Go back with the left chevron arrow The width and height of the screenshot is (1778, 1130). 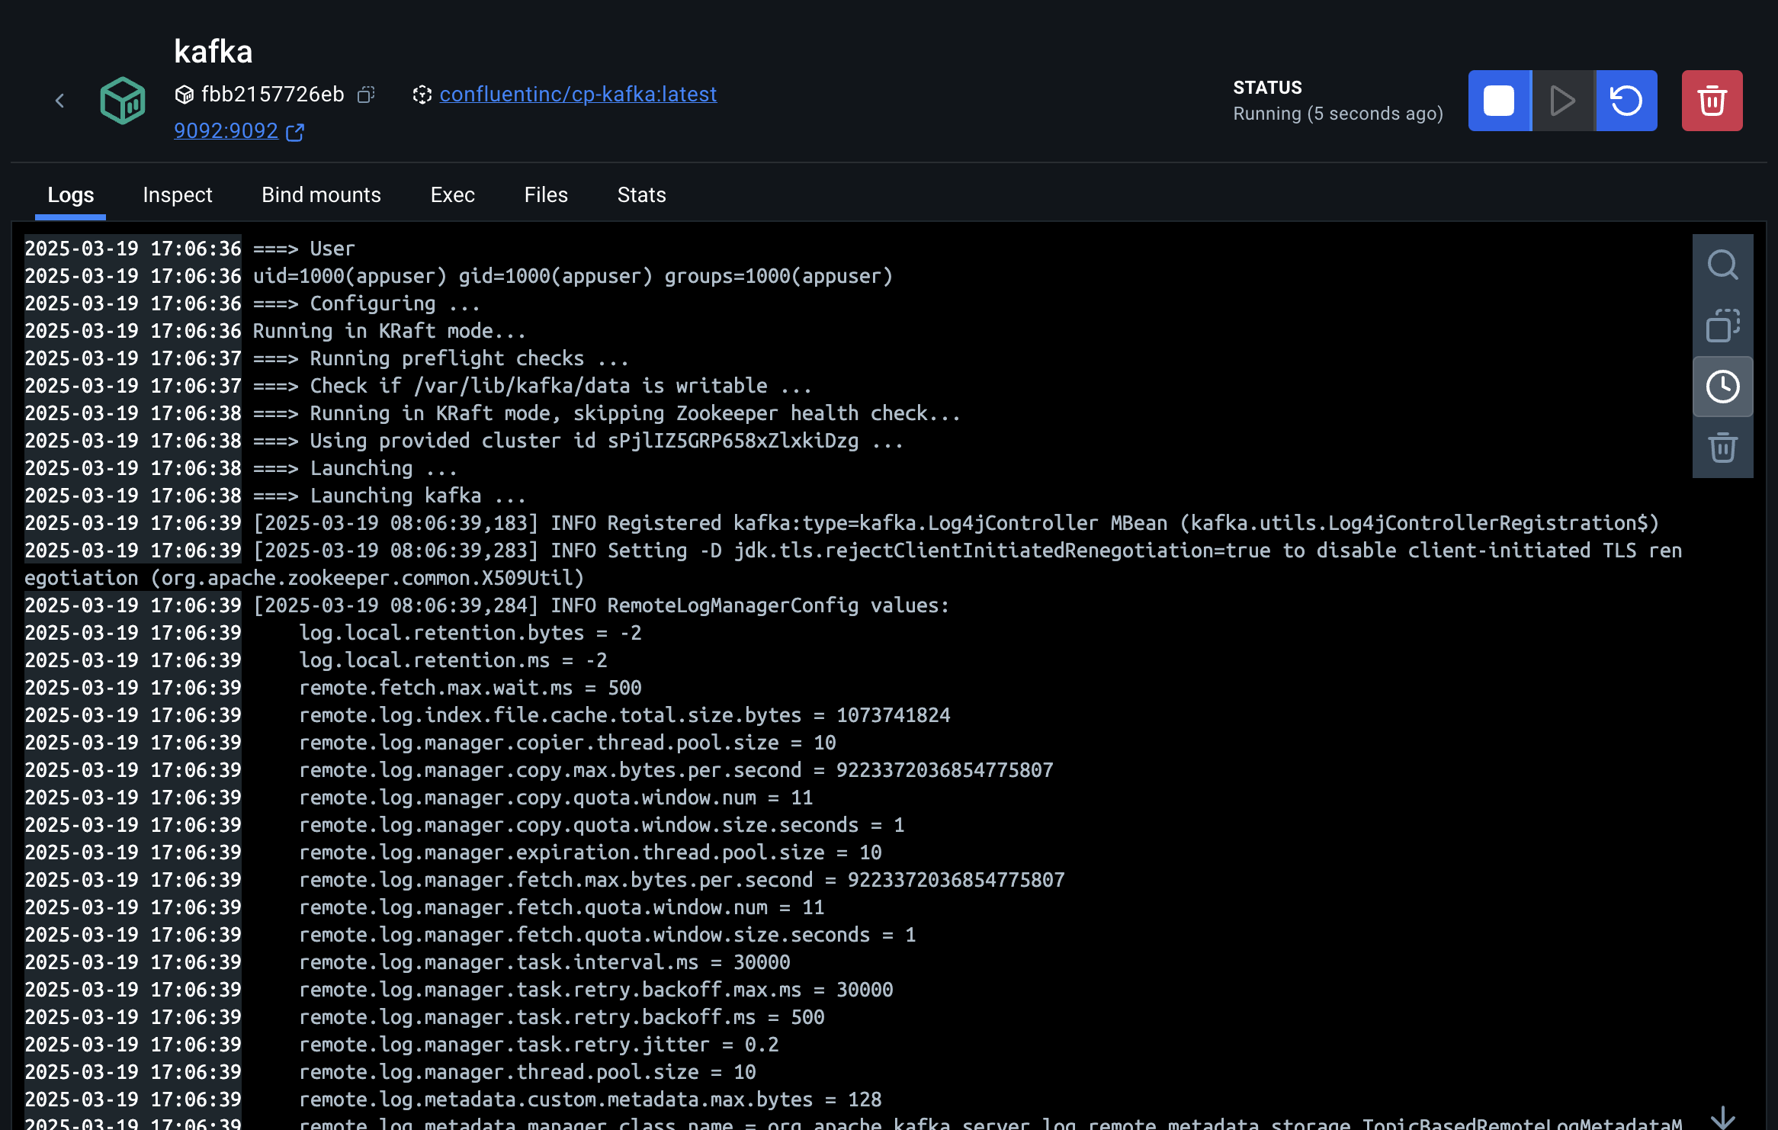[60, 101]
